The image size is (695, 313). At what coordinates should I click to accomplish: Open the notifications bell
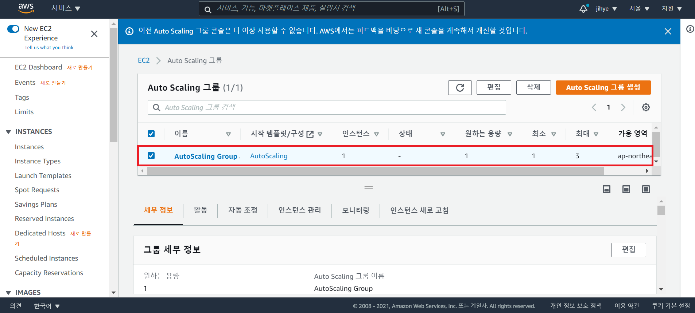[584, 9]
